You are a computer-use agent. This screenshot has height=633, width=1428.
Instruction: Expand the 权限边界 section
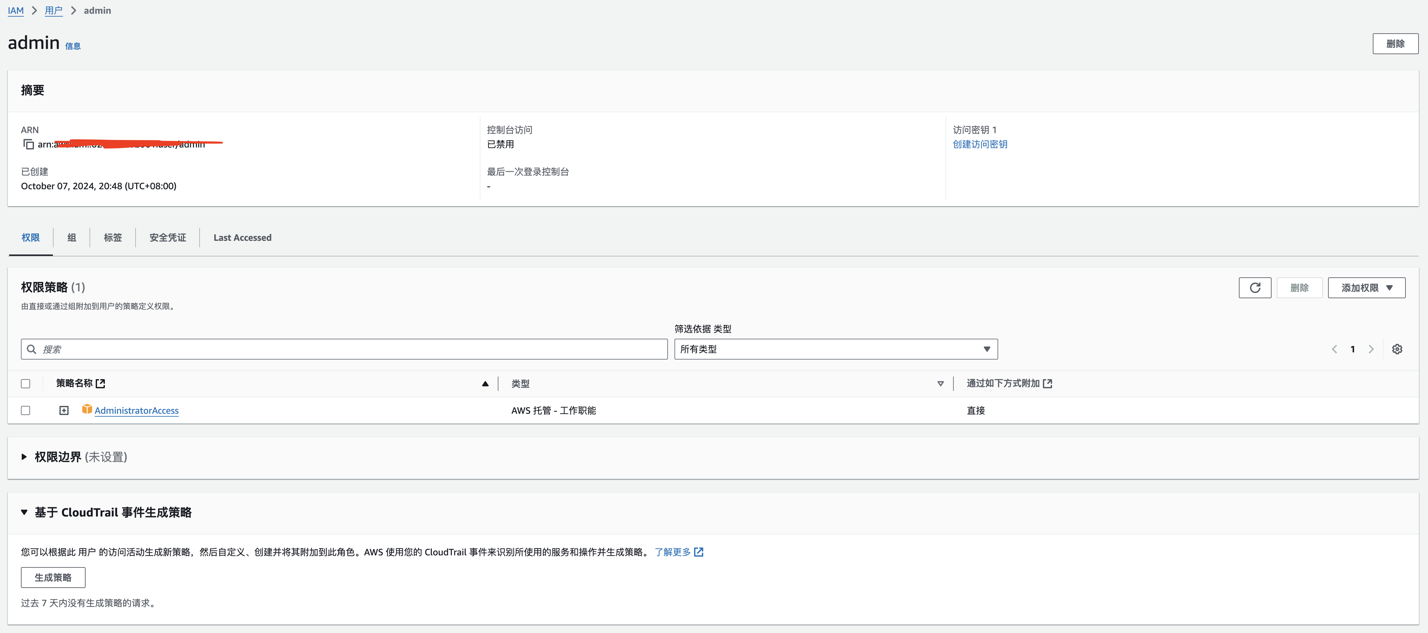tap(24, 457)
